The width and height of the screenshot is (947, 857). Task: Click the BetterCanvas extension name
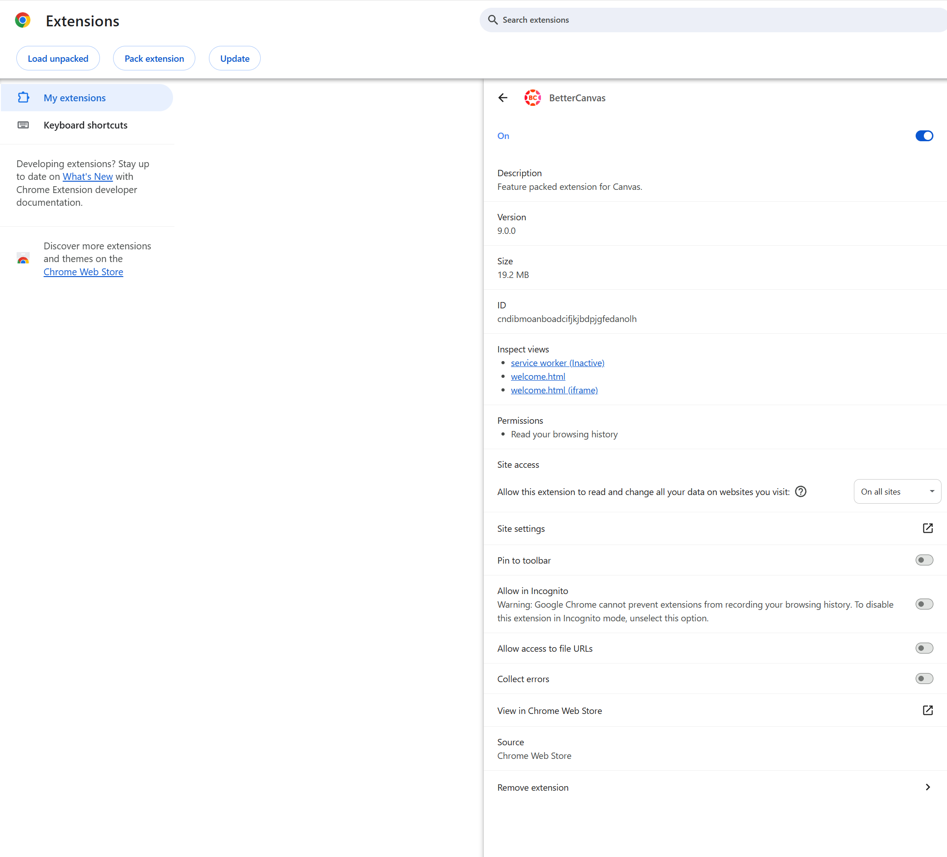(x=577, y=98)
